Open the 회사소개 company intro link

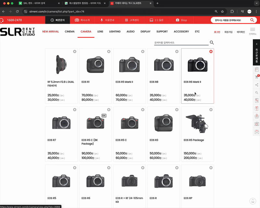tap(82, 20)
